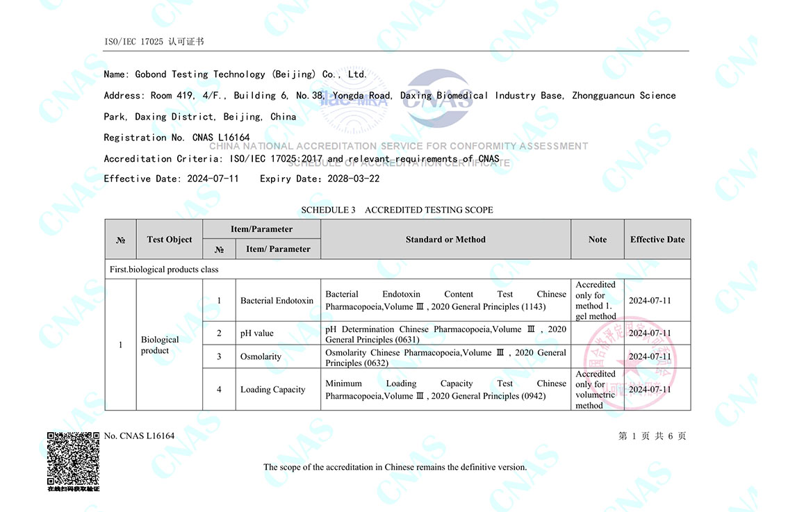Viewport: 788px width, 512px height.
Task: Click the date in the pH value row
Action: coord(650,333)
